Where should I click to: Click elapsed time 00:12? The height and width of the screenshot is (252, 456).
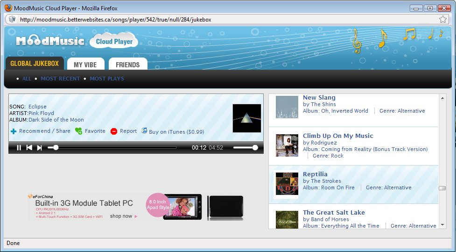click(x=199, y=148)
